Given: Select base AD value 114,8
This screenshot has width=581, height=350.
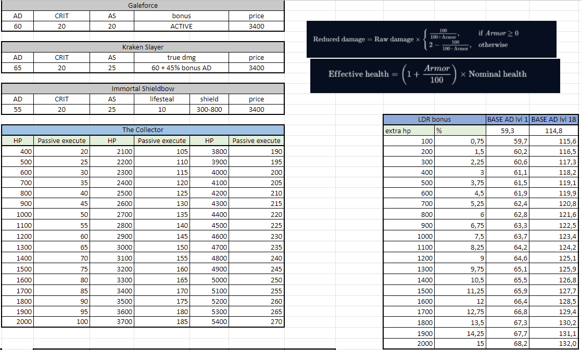Looking at the screenshot, I should click(x=553, y=131).
